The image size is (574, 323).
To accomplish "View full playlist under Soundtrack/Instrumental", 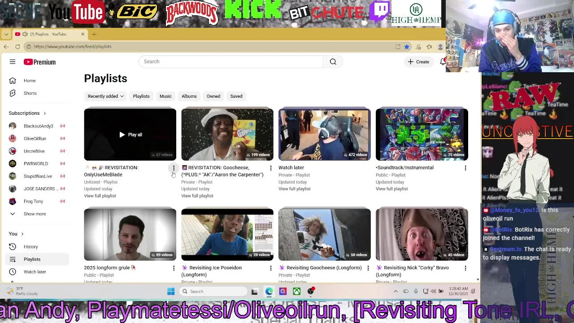I will coord(392,189).
